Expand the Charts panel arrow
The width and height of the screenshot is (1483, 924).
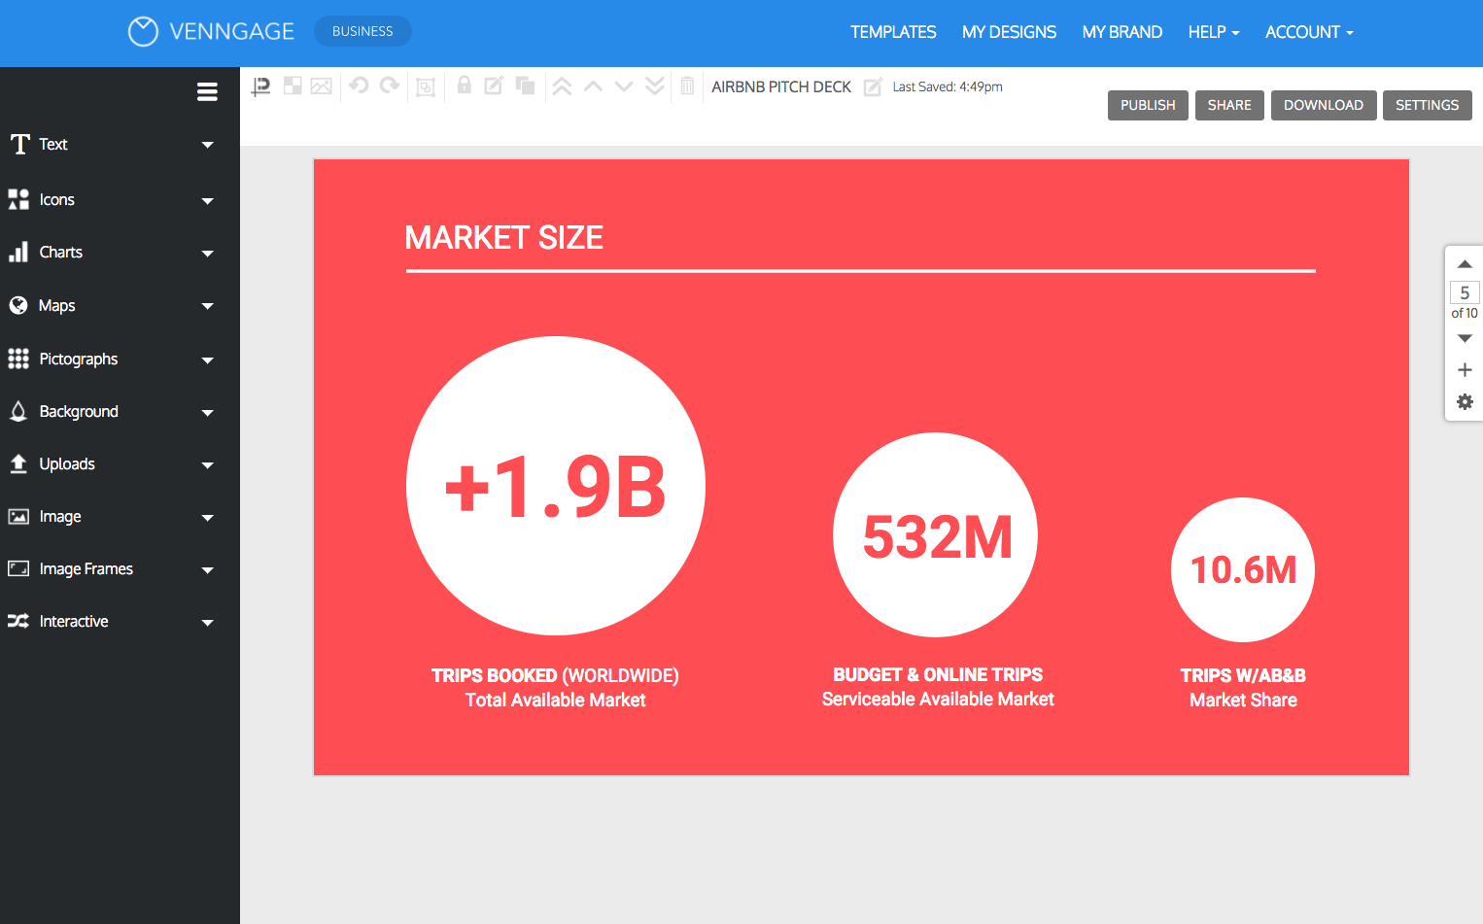point(207,254)
